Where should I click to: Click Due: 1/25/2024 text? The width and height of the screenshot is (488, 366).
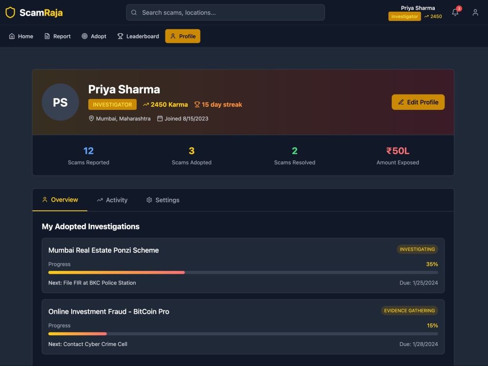click(419, 283)
